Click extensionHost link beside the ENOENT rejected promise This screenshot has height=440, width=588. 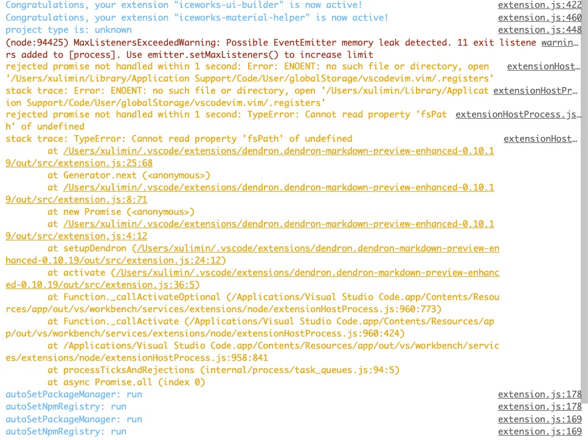pos(543,66)
